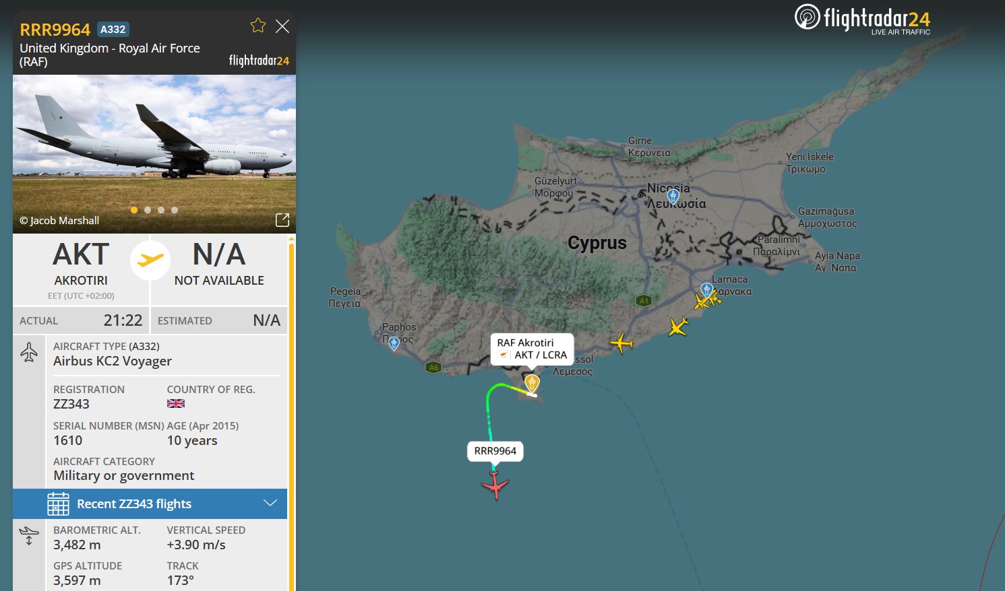
Task: Open aircraft photo in external link
Action: (x=282, y=220)
